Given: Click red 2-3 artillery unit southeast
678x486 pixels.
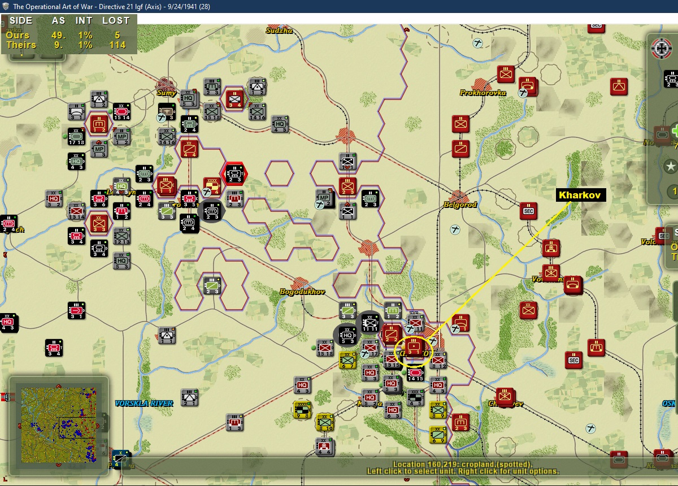Looking at the screenshot, I should tap(460, 422).
